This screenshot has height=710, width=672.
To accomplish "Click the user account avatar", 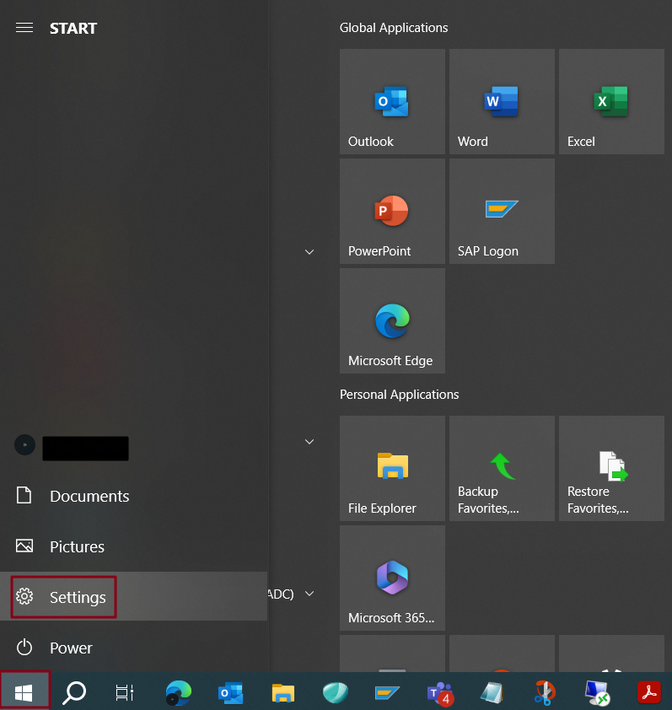I will tap(25, 445).
